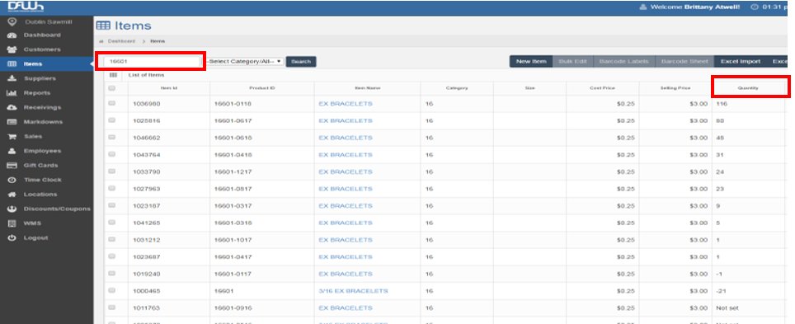795x324 pixels.
Task: Open EX BRACELETS link for 16601-0118
Action: 346,104
